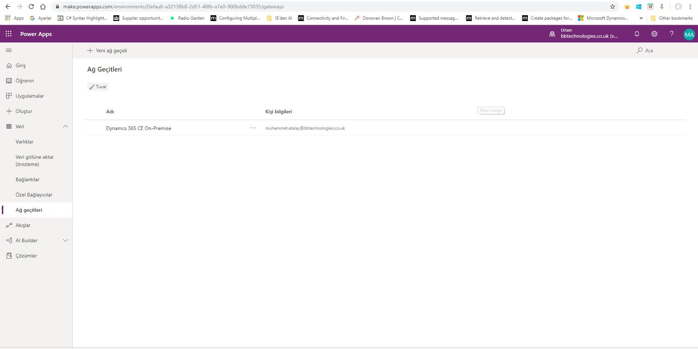Collapse the Veri section chevron
This screenshot has width=698, height=349.
tap(65, 126)
